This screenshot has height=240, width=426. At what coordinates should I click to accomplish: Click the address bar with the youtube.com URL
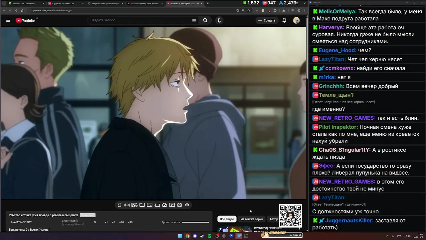click(133, 10)
